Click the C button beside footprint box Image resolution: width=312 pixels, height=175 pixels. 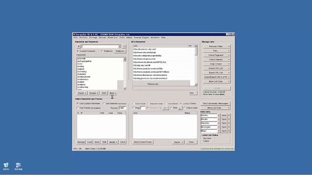point(124,46)
